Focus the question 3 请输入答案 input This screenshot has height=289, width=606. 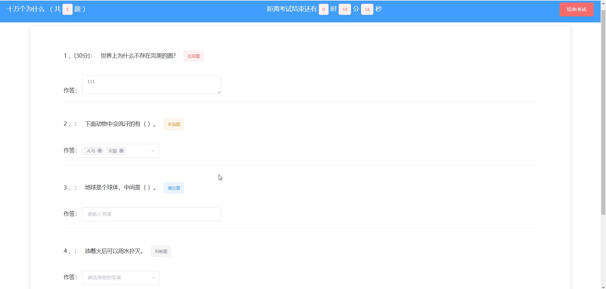[151, 214]
